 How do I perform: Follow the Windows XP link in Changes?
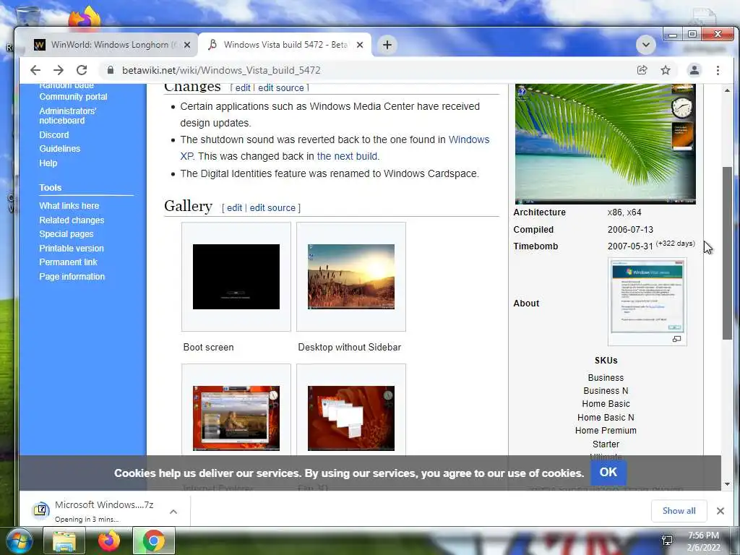coord(468,139)
